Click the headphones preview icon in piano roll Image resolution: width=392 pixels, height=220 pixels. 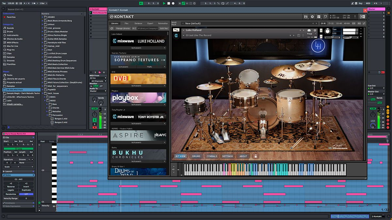tap(40, 145)
